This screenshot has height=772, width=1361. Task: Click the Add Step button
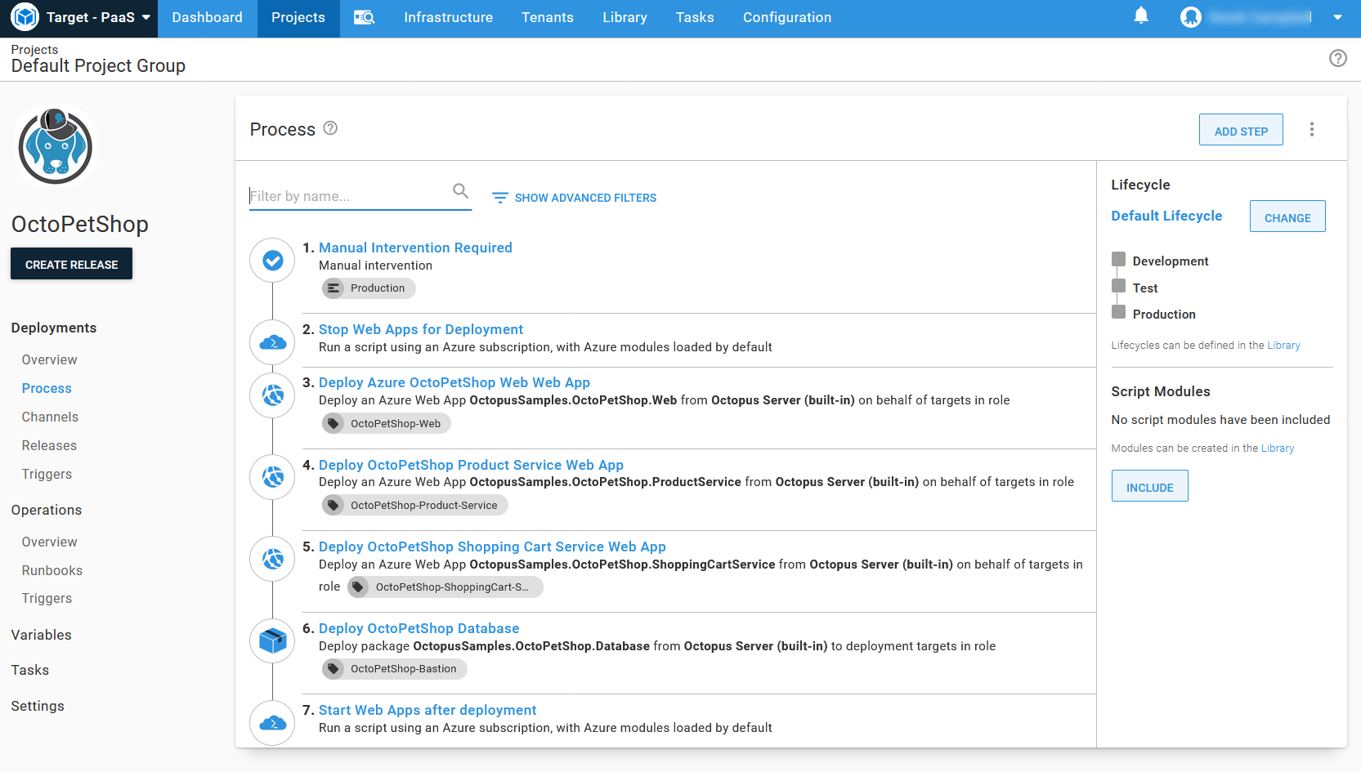1240,131
